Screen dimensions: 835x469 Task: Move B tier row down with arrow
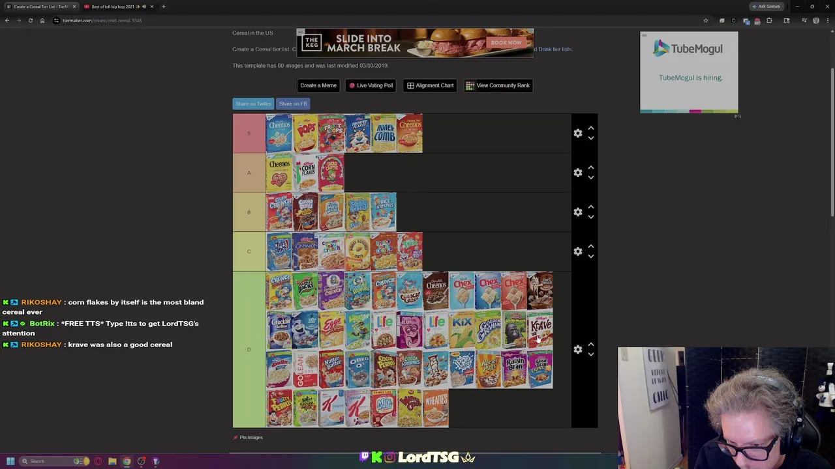591,217
